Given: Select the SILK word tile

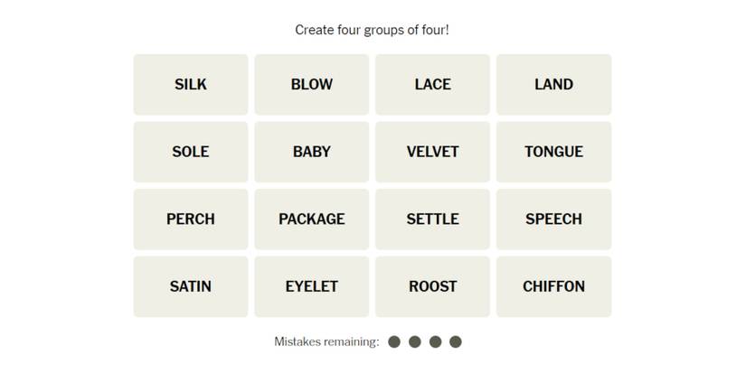Looking at the screenshot, I should (x=191, y=84).
